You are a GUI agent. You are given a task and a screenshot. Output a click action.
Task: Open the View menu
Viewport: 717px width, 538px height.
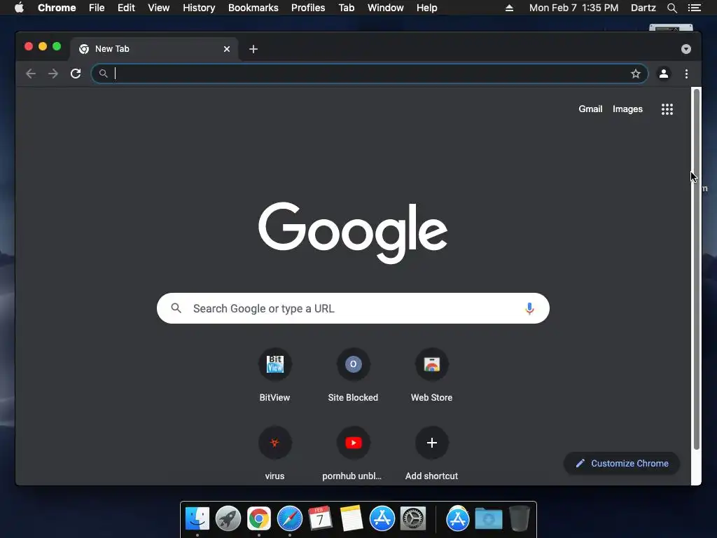[159, 8]
